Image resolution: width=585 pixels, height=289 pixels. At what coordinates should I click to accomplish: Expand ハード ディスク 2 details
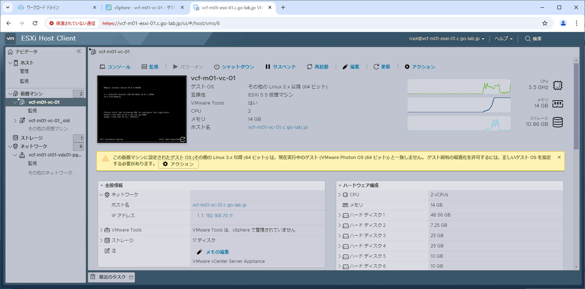click(x=339, y=225)
